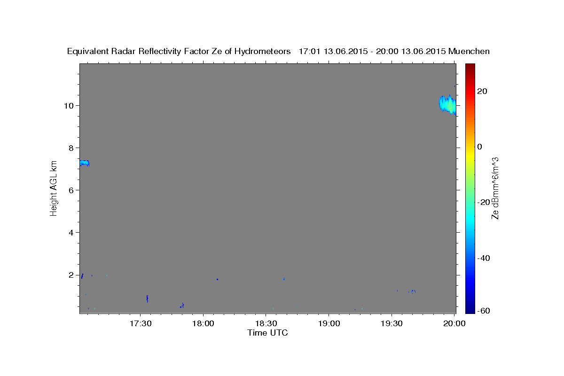
Task: Click the 17:30 time tick label
Action: pos(140,323)
